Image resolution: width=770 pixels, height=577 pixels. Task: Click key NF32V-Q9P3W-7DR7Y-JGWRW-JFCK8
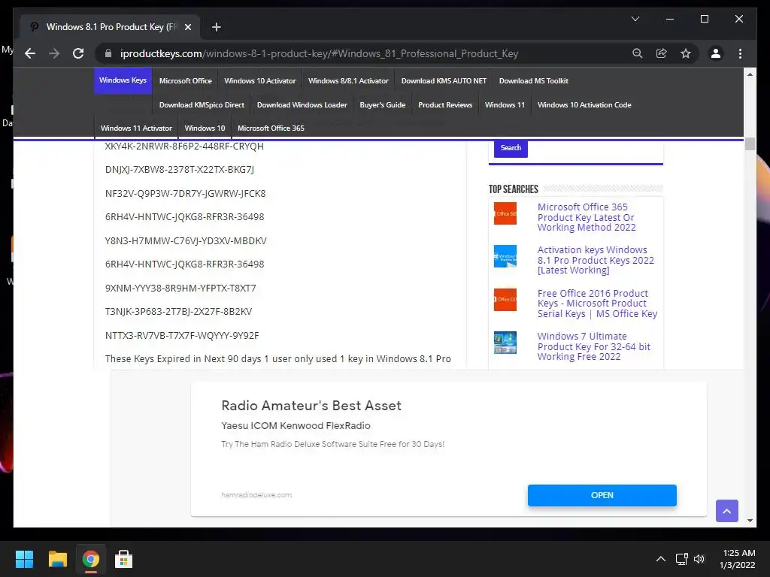pos(185,193)
